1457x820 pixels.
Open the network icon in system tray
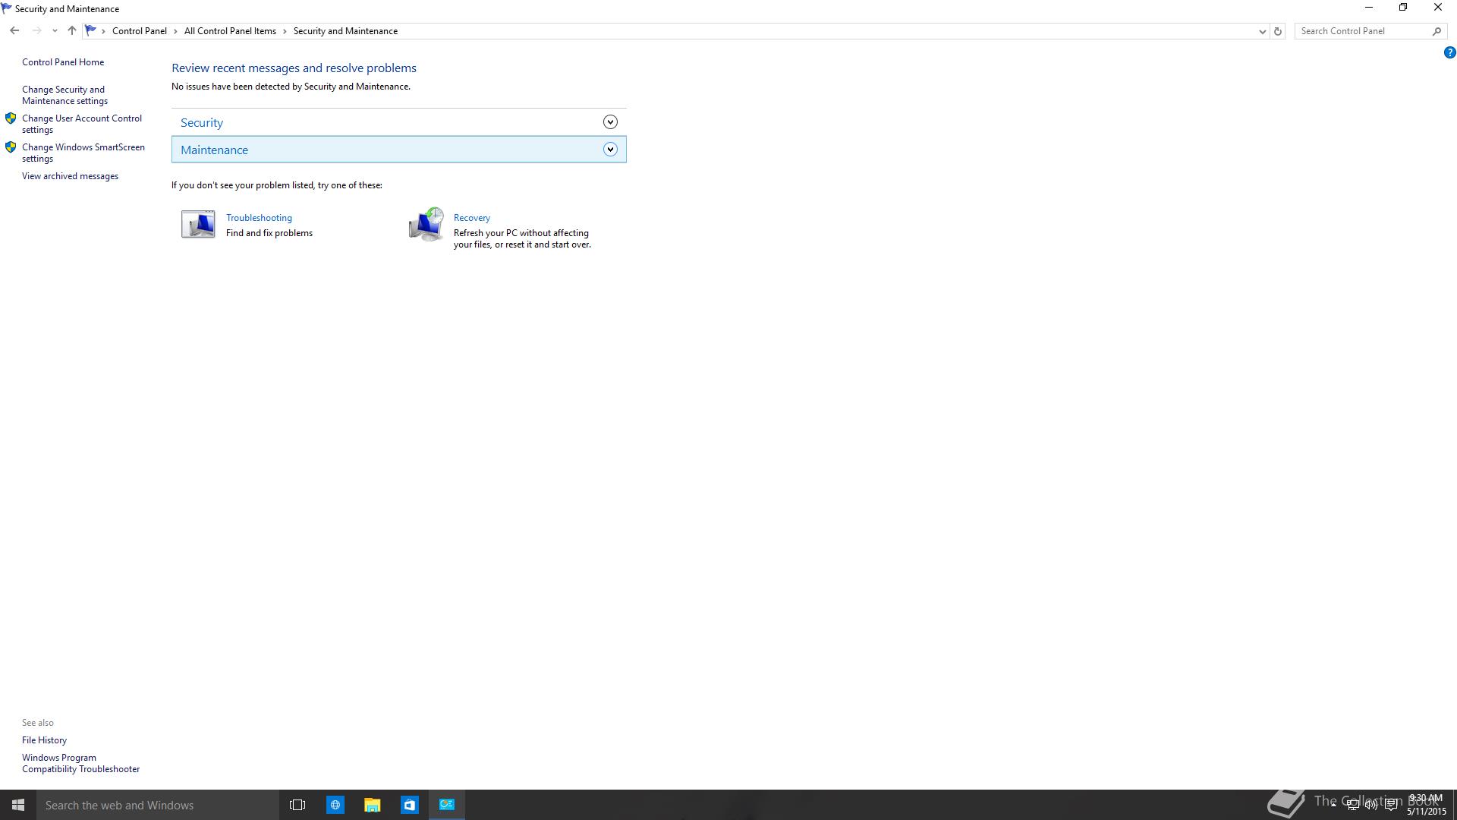coord(1352,806)
